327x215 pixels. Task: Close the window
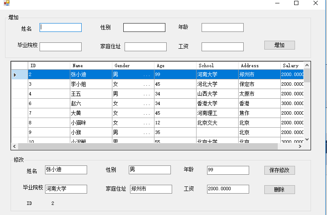click(316, 3)
